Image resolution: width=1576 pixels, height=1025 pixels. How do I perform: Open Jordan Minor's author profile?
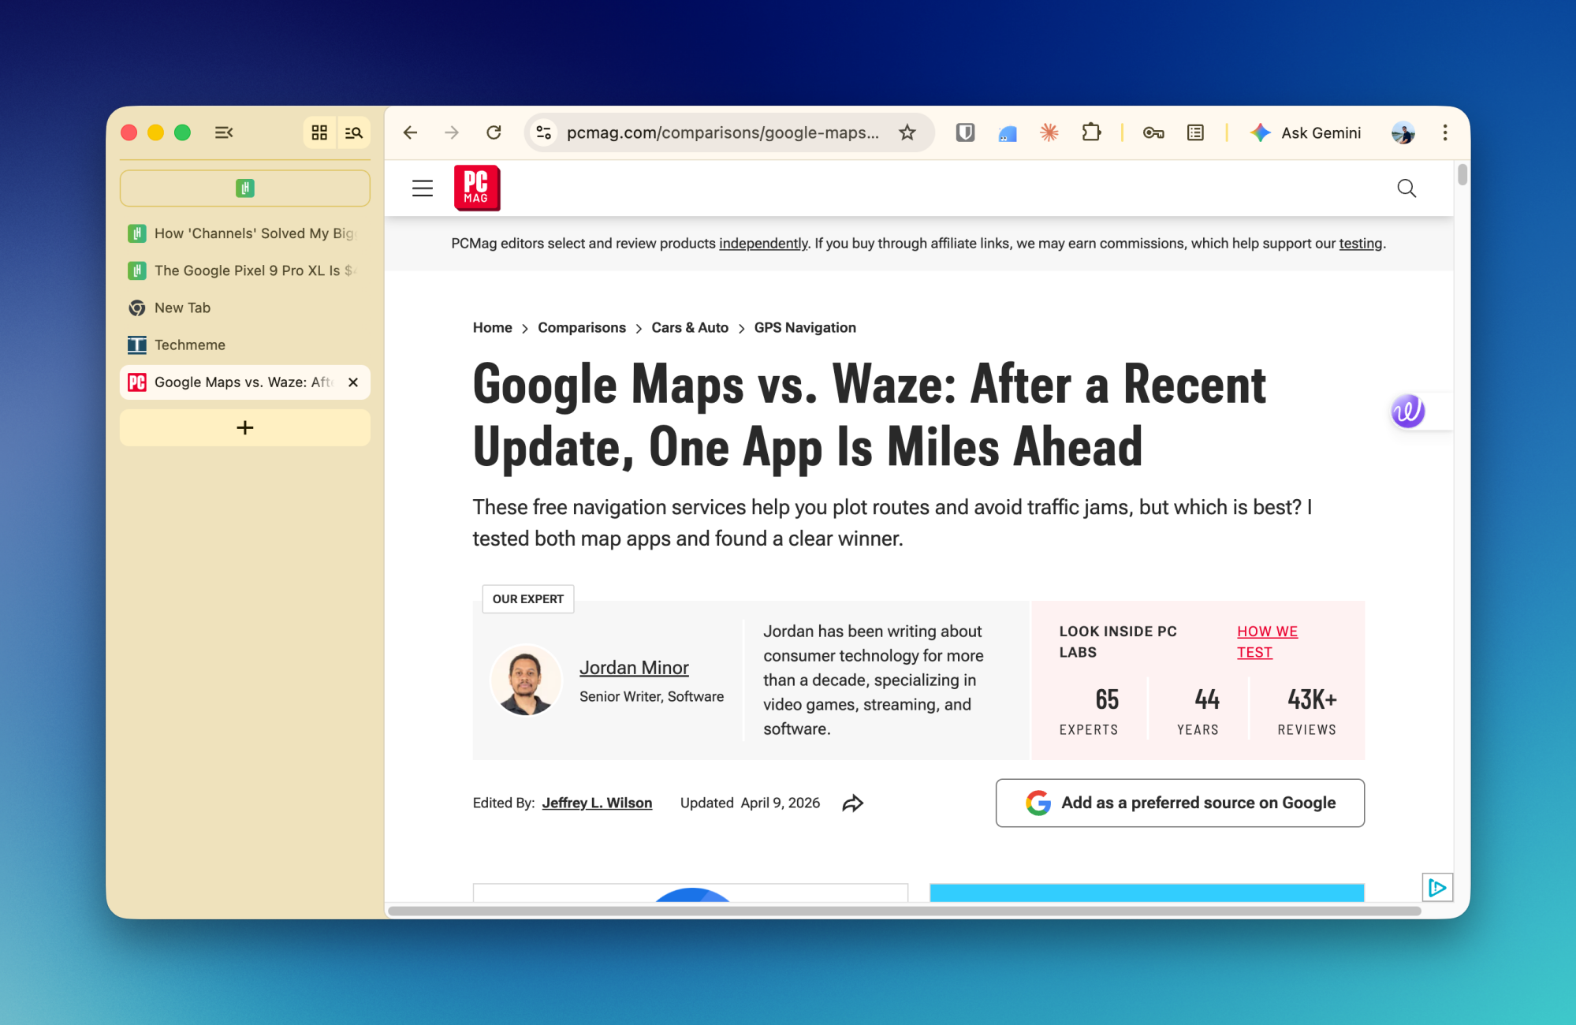click(634, 667)
